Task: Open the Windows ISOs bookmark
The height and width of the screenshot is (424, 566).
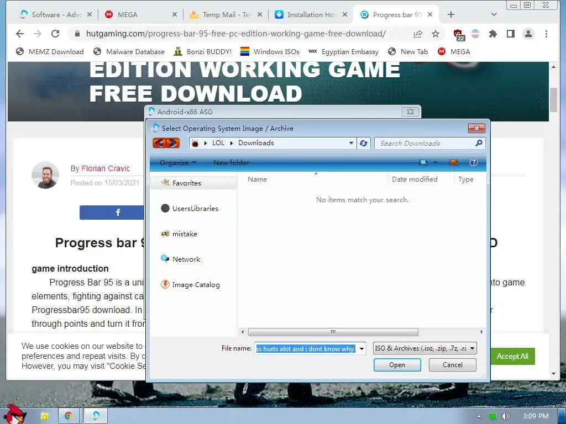Action: 270,51
